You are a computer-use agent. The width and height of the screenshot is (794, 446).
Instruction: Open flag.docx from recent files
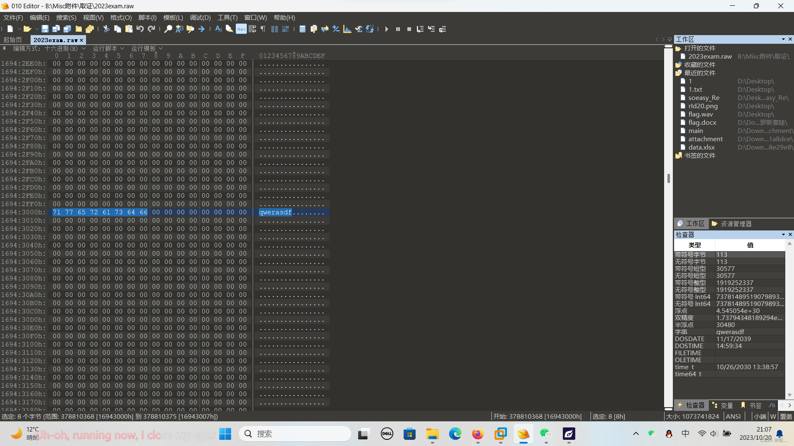(702, 123)
